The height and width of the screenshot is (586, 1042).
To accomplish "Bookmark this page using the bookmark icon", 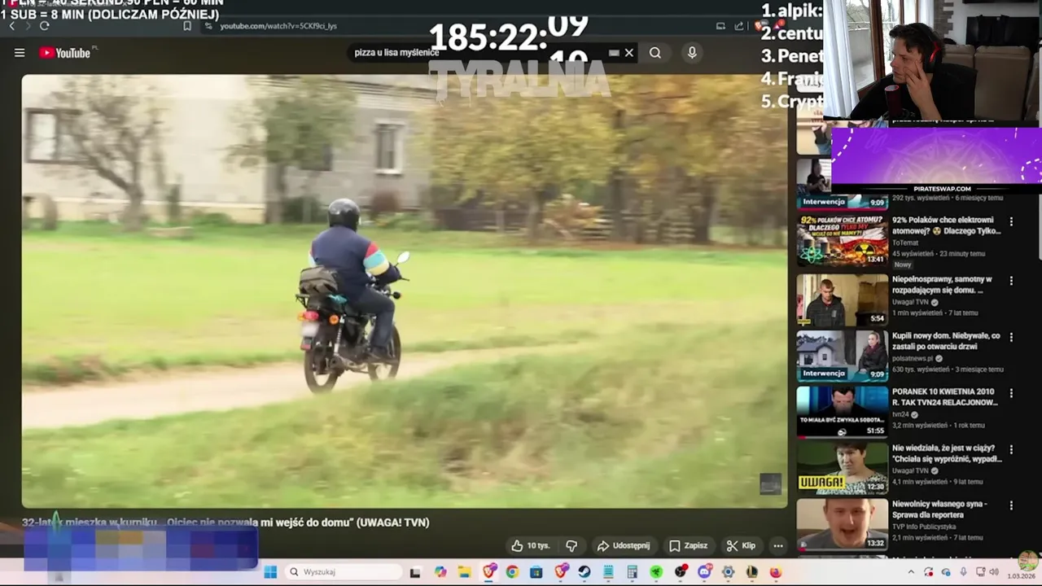I will point(187,26).
